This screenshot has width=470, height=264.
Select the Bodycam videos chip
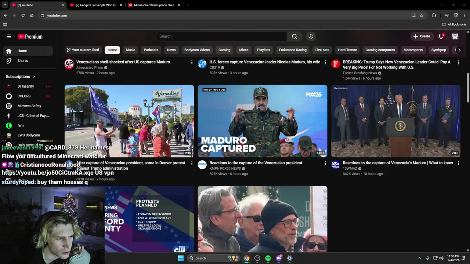(197, 50)
